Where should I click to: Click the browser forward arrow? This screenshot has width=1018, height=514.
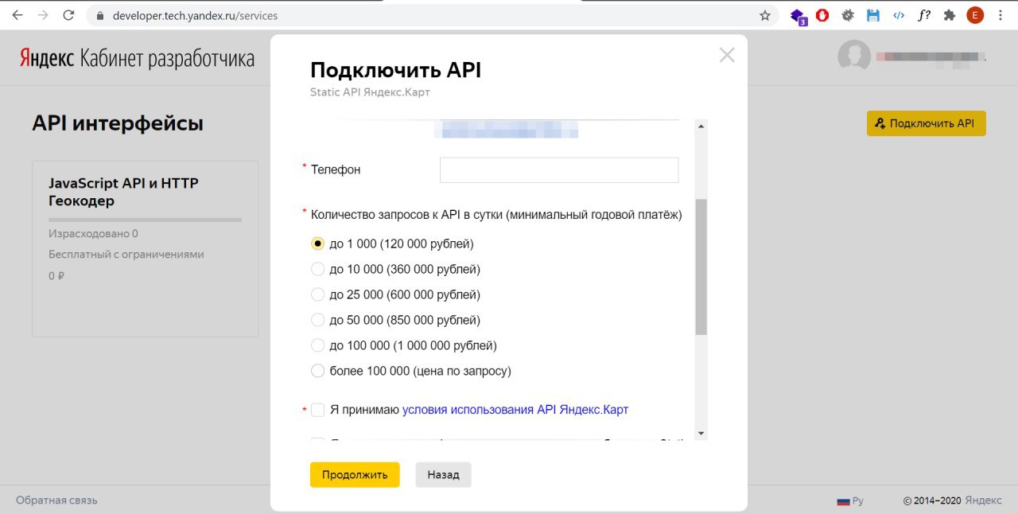[x=43, y=15]
